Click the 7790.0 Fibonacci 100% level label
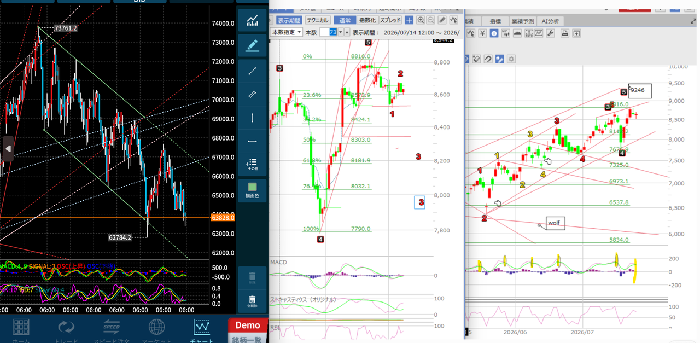 click(x=360, y=229)
